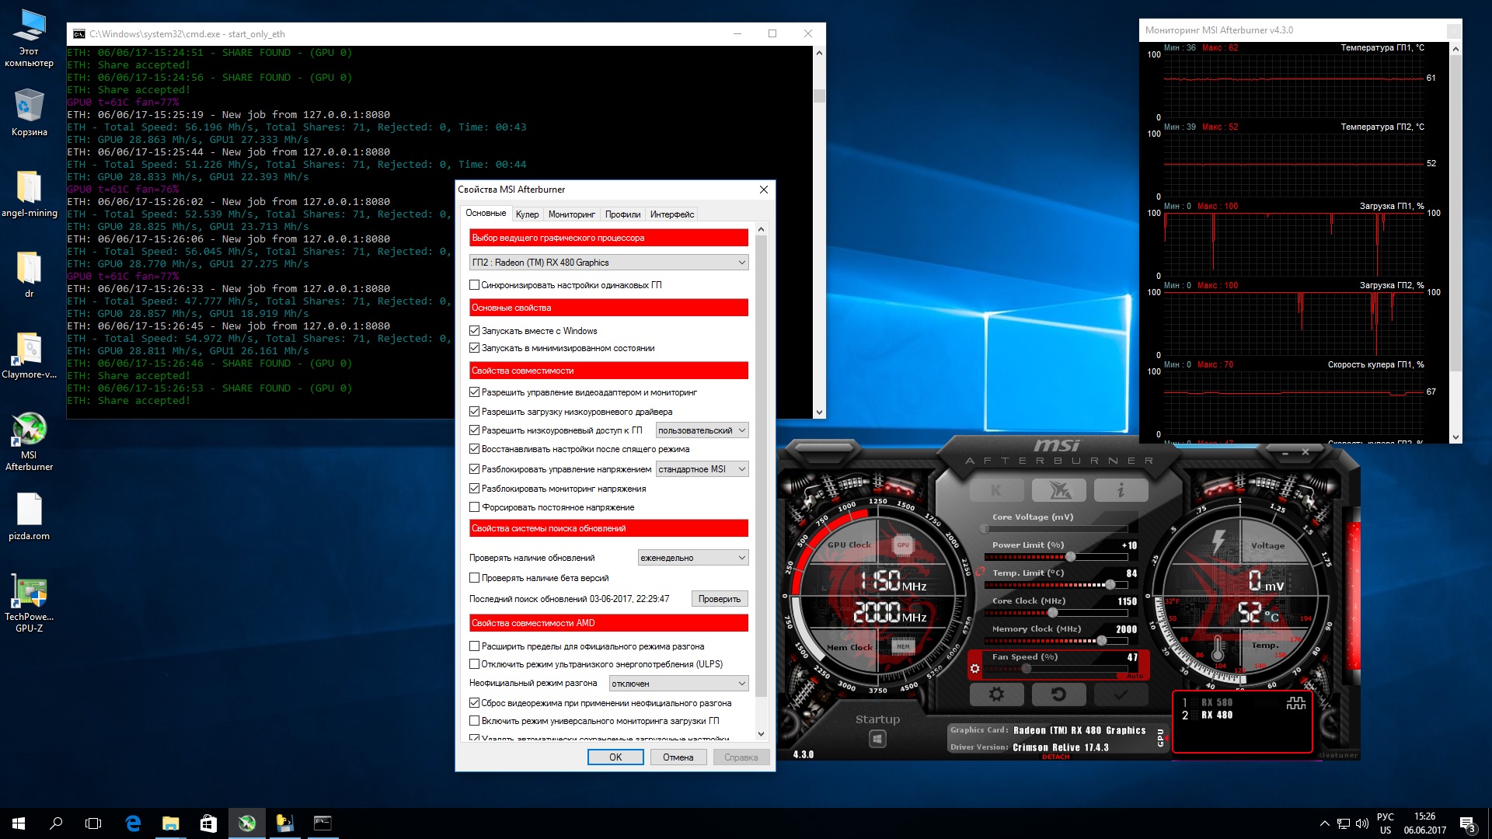Image resolution: width=1492 pixels, height=839 pixels.
Task: Enable 'Проверять наличие бета версий'
Action: (x=474, y=578)
